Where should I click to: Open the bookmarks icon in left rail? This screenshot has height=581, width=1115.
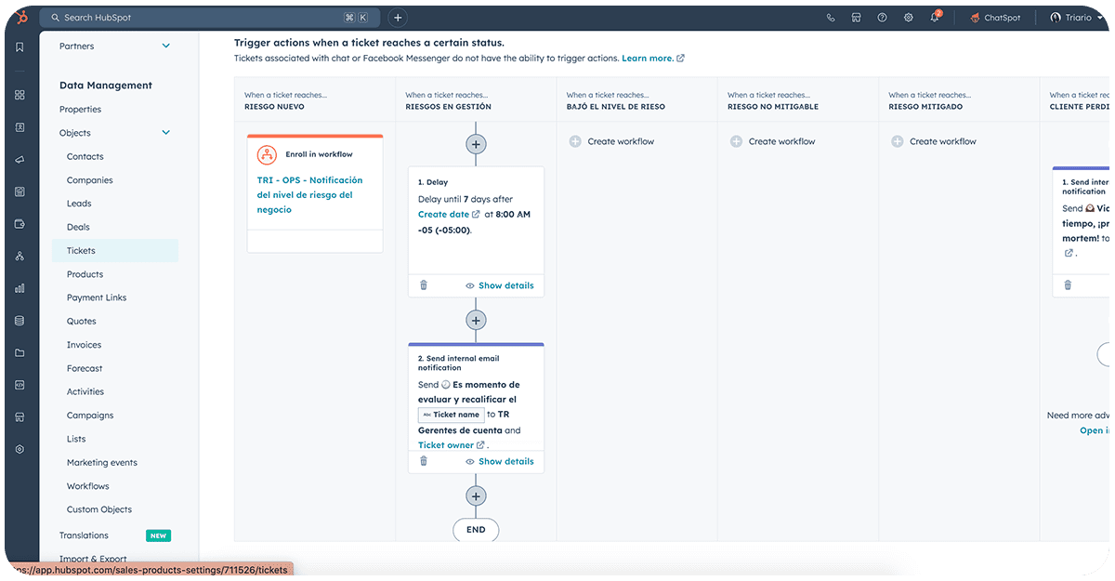(x=20, y=47)
